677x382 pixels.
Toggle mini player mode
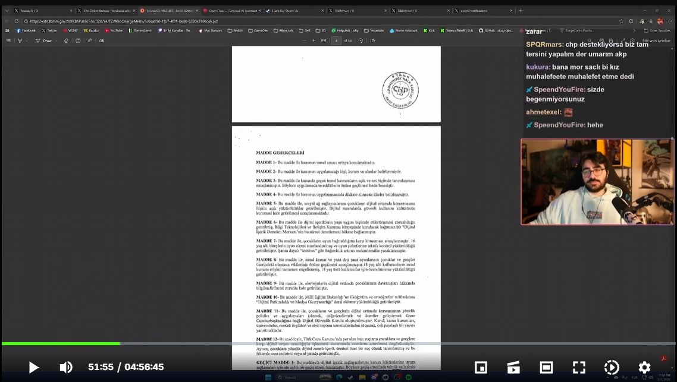point(481,367)
